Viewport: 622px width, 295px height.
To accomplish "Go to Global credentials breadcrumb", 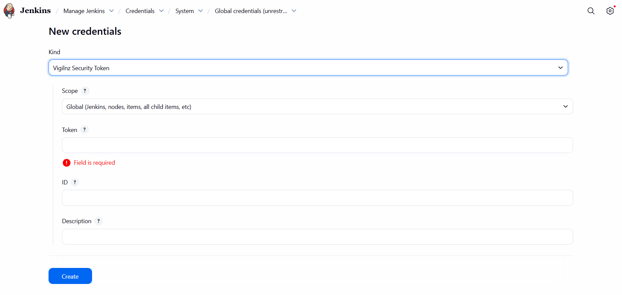I will [251, 11].
